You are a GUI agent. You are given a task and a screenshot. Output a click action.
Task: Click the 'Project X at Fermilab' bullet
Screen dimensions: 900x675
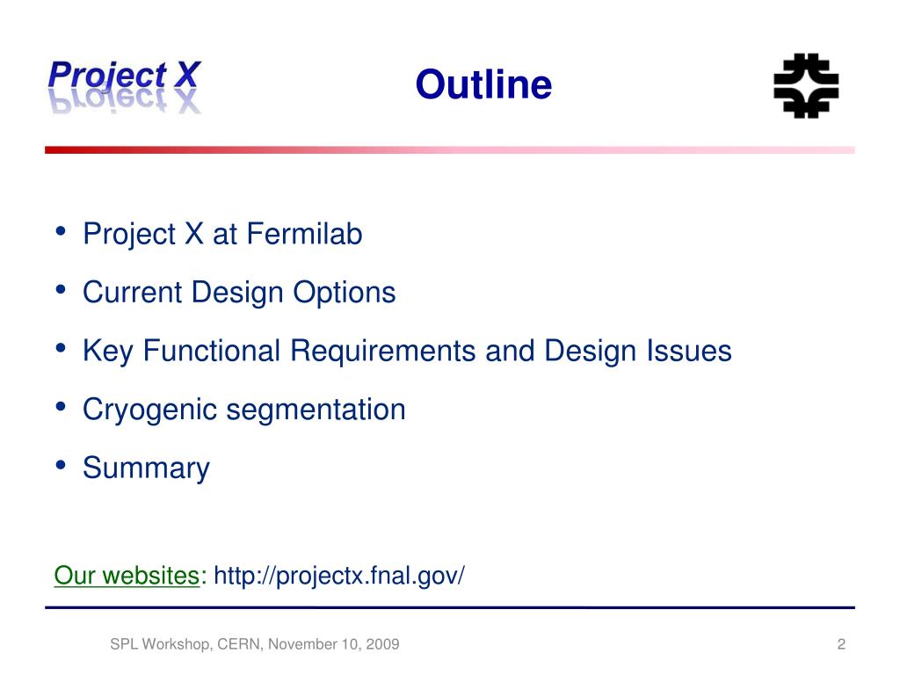point(222,234)
